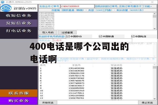Click 发信成功 status in row 1
Image resolution: width=158 pixels, height=105 pixels.
tap(116, 68)
